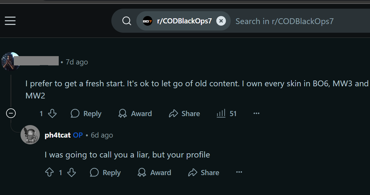Upvote ph4tcat's reply

[49, 172]
